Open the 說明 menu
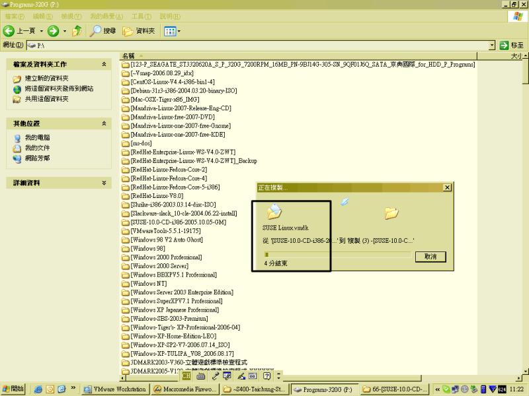The height and width of the screenshot is (396, 529). (170, 16)
